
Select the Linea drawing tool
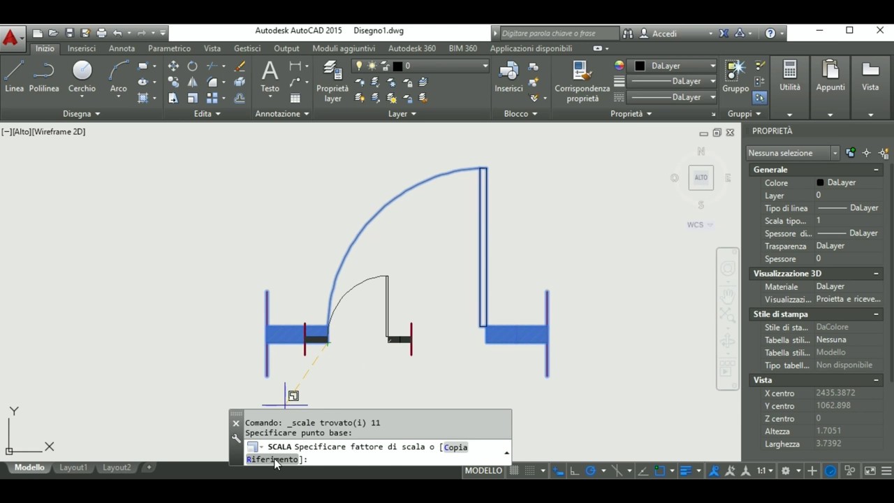click(x=14, y=77)
